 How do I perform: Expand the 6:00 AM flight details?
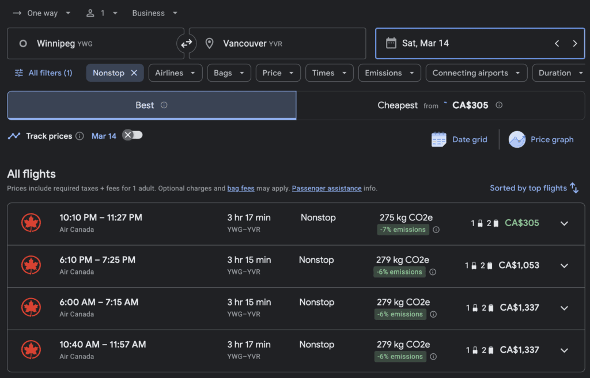tap(564, 308)
